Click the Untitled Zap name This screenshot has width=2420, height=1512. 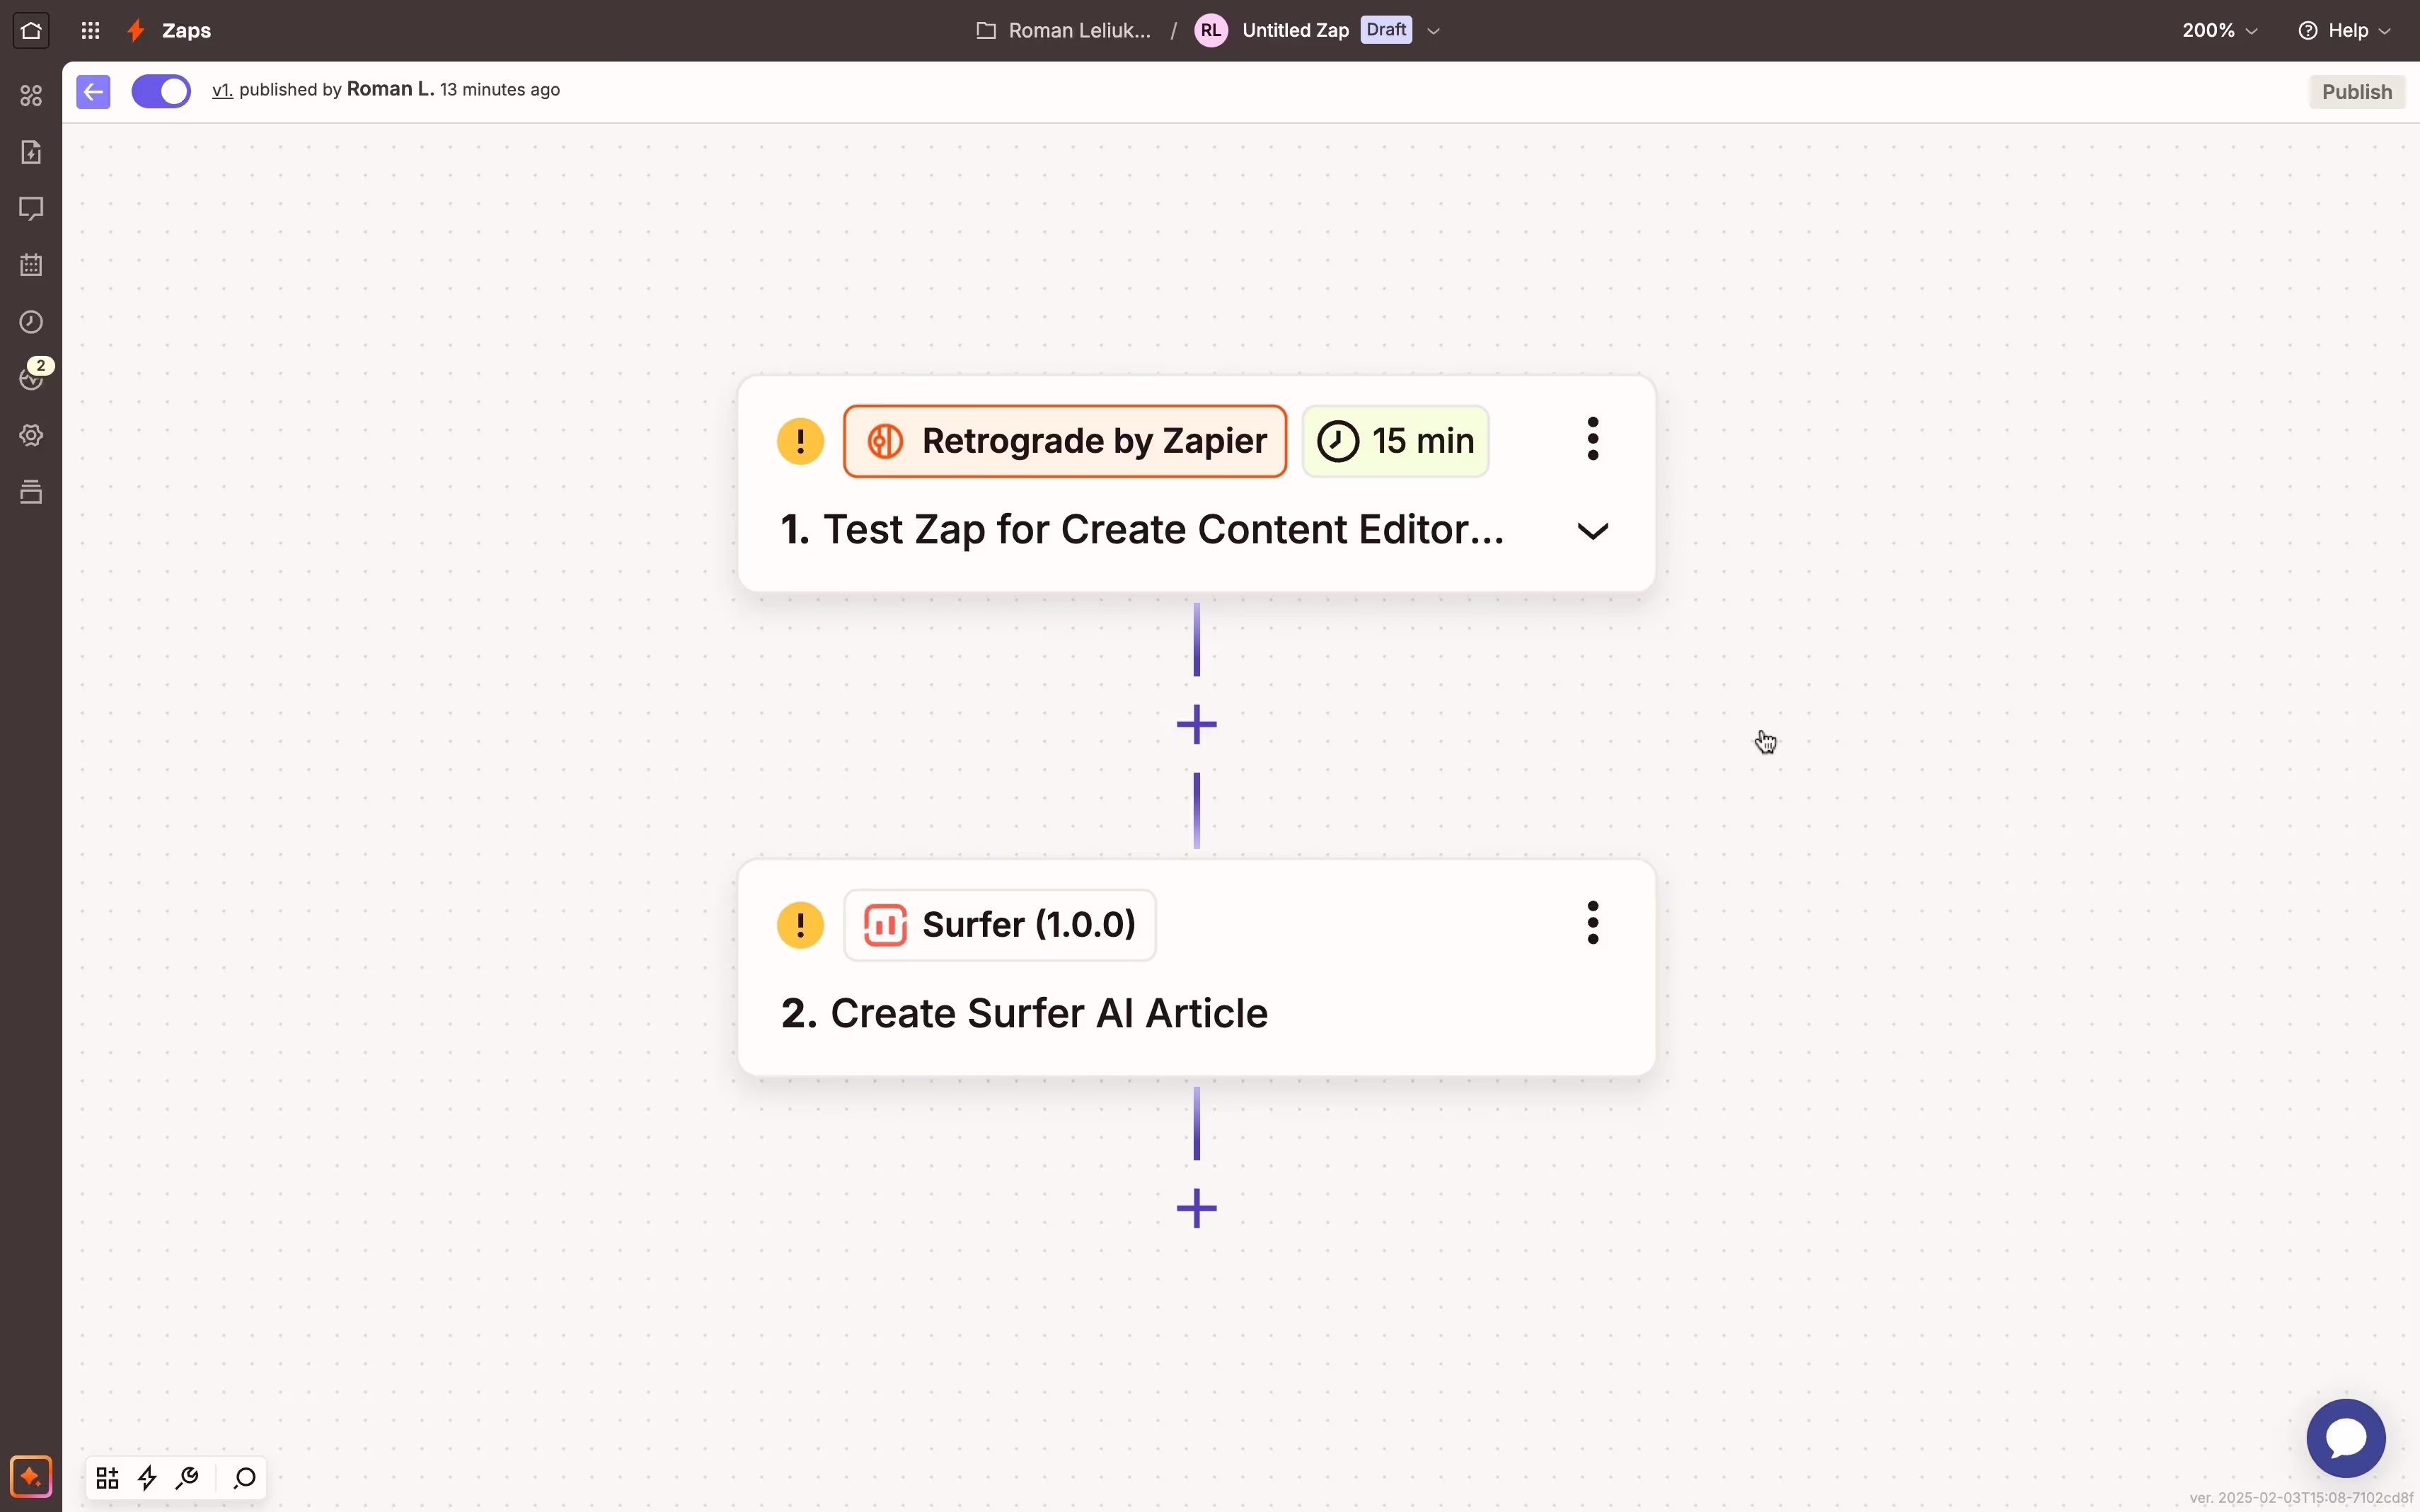1295,30
